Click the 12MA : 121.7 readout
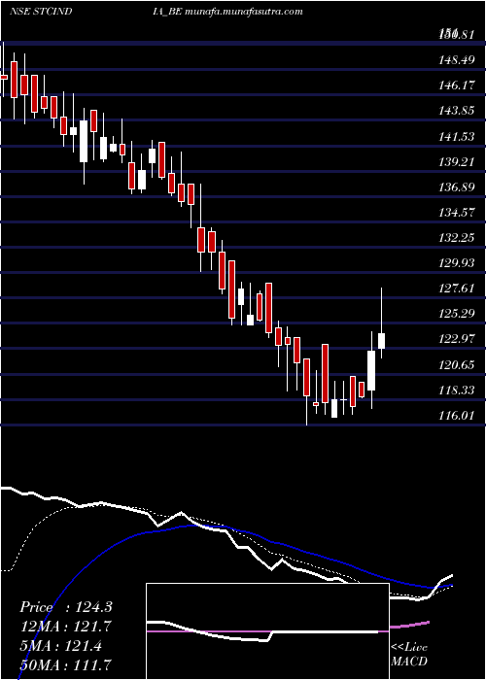 [65, 627]
